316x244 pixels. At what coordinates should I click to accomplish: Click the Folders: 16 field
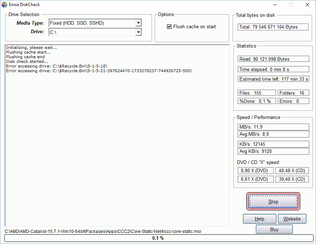pos(293,93)
